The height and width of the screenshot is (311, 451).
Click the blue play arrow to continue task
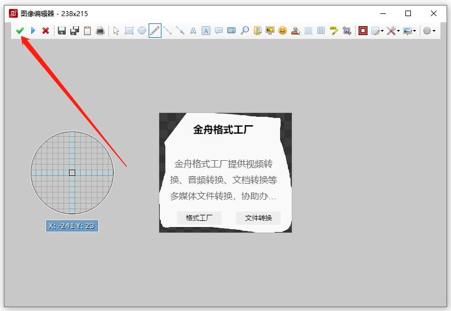coord(33,31)
